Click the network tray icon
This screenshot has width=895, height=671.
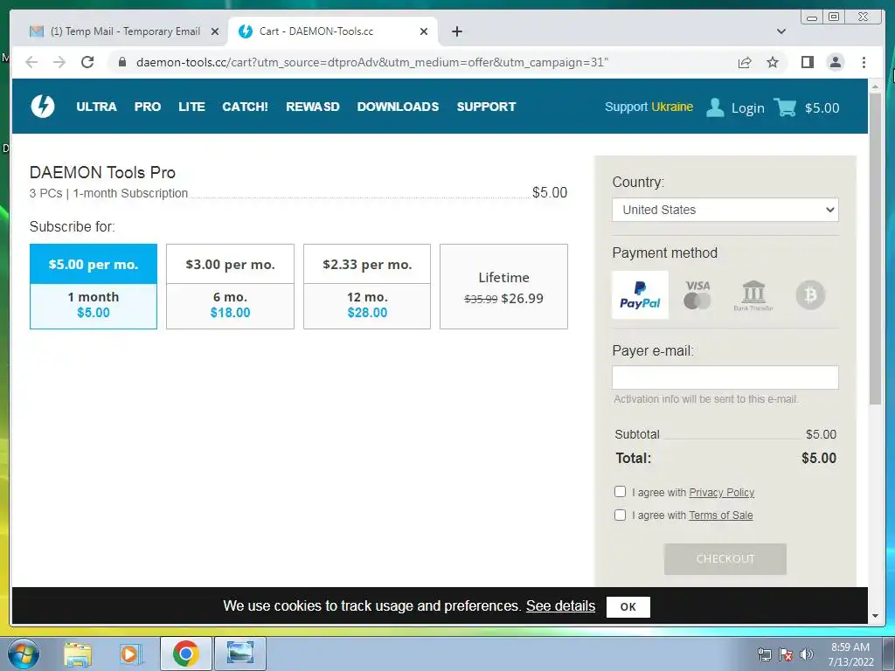tap(764, 654)
